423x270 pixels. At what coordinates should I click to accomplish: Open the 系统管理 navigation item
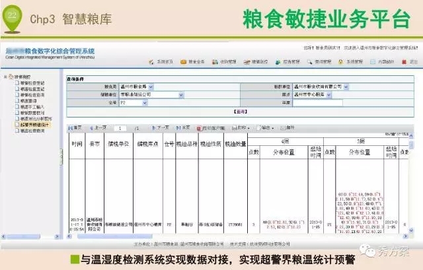click(351, 61)
